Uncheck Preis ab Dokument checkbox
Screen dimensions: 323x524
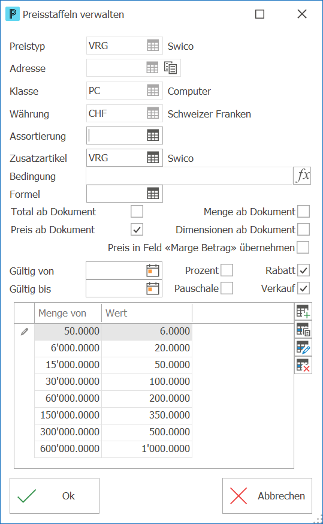pos(137,230)
